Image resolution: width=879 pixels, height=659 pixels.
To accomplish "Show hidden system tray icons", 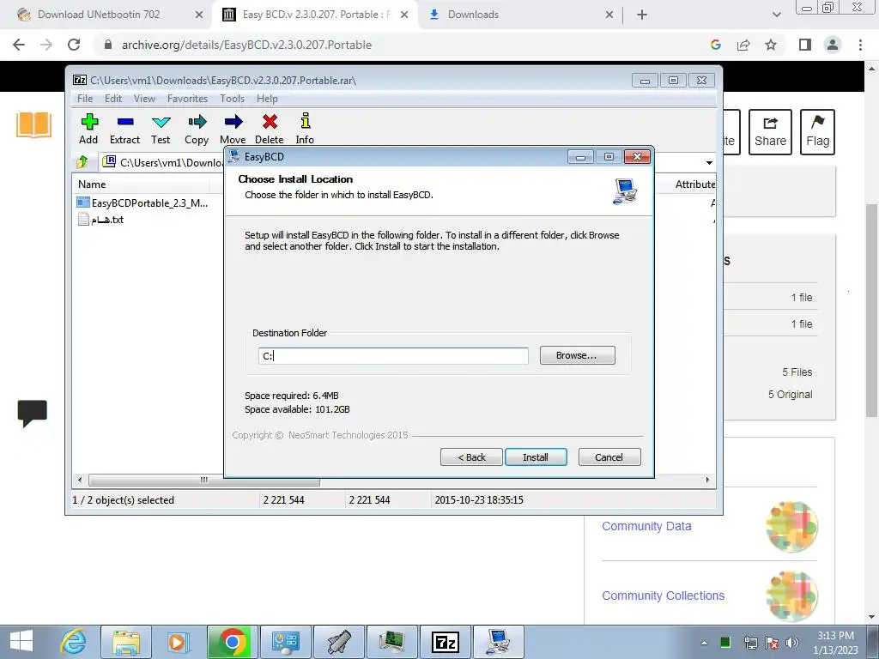I will point(704,643).
